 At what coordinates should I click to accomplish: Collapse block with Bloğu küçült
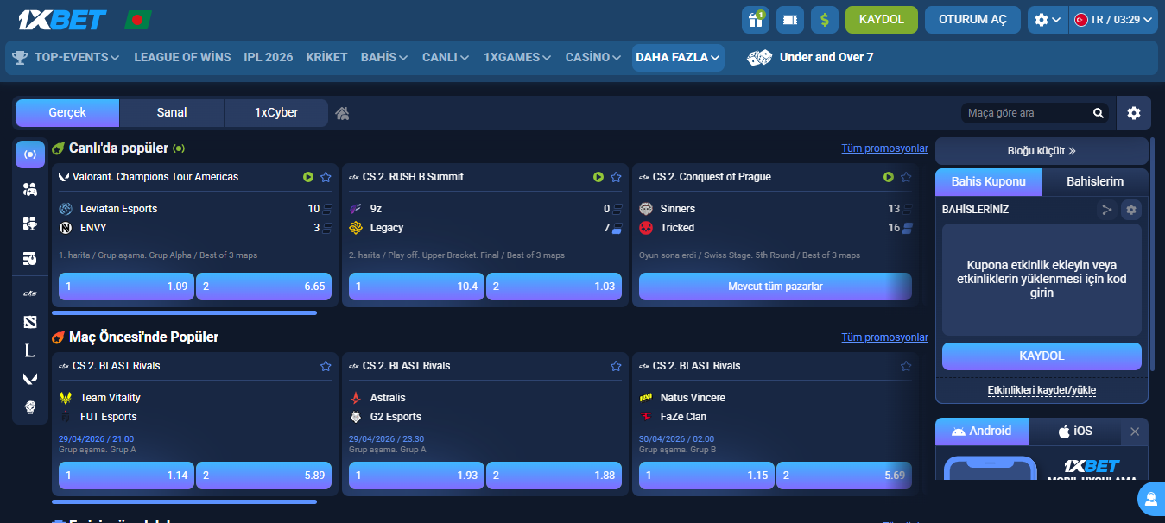click(1042, 151)
